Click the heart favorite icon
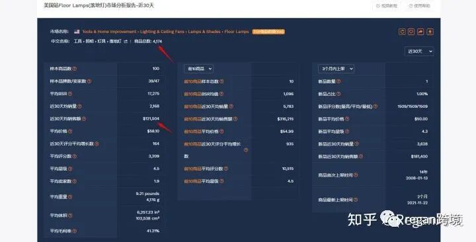The image size is (476, 242). coord(411,32)
